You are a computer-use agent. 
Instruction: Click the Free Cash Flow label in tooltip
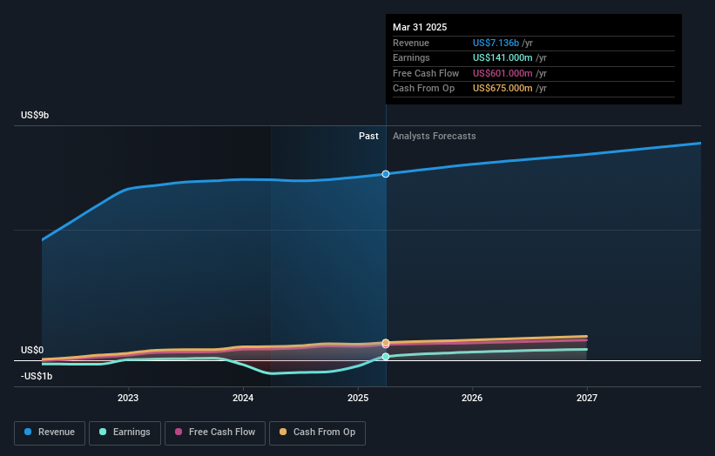pos(426,73)
